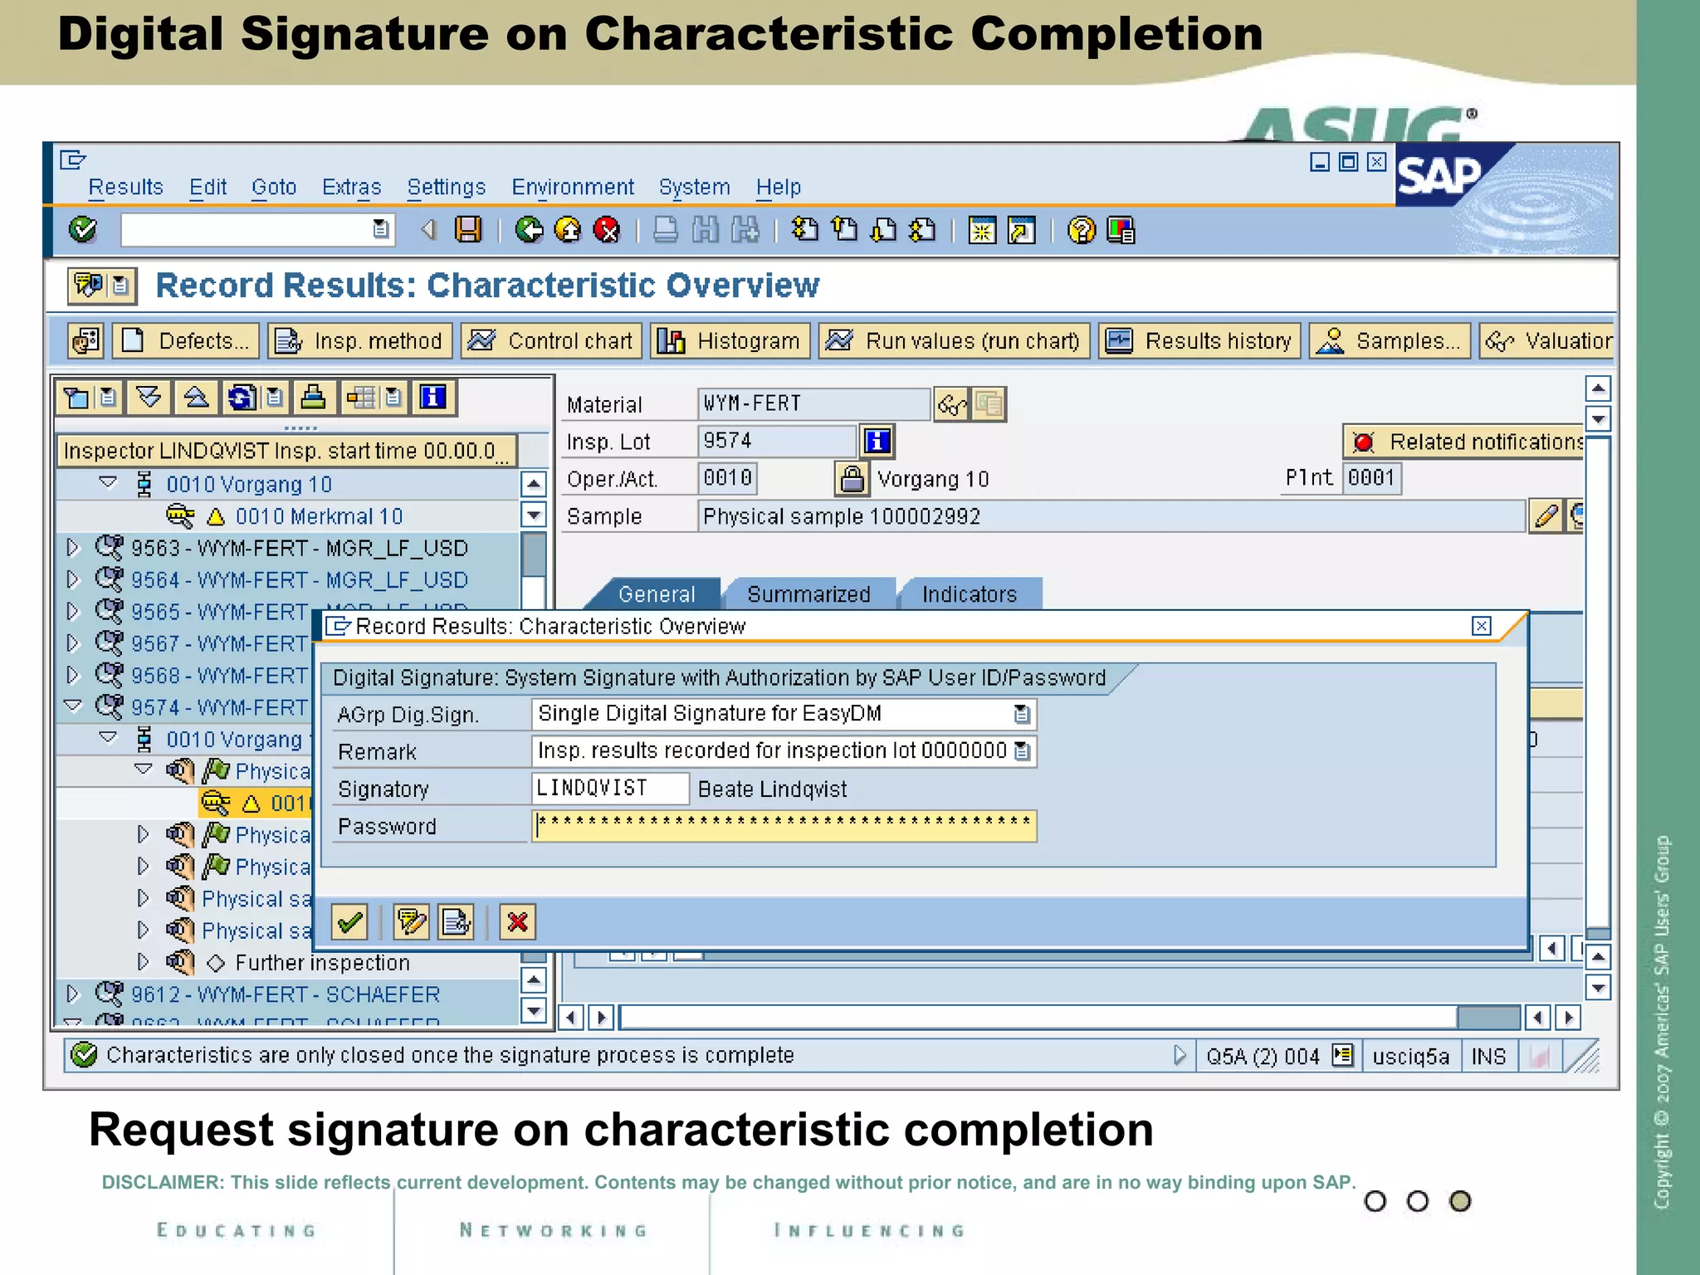Click the command input field in toolbar
The image size is (1700, 1275).
[257, 229]
